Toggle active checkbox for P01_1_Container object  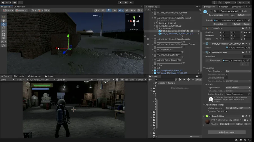(211, 11)
